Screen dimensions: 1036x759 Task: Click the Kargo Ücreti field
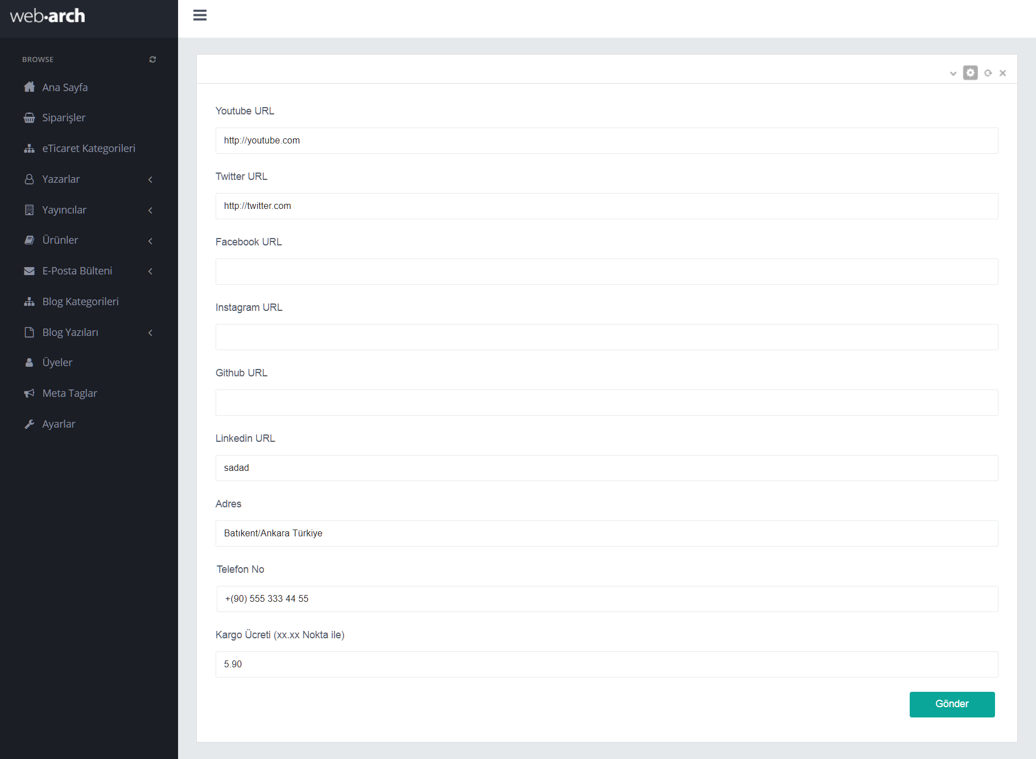[606, 664]
